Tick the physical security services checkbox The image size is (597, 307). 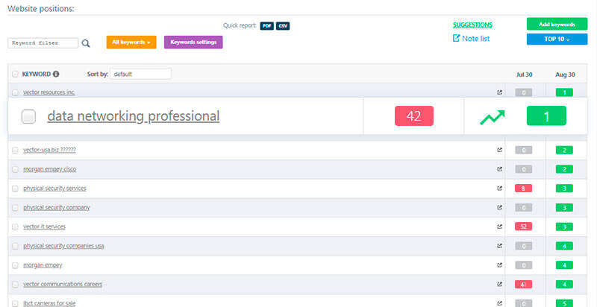pyautogui.click(x=16, y=189)
